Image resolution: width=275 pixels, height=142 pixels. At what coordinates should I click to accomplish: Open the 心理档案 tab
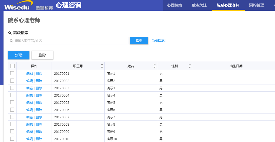pyautogui.click(x=175, y=5)
